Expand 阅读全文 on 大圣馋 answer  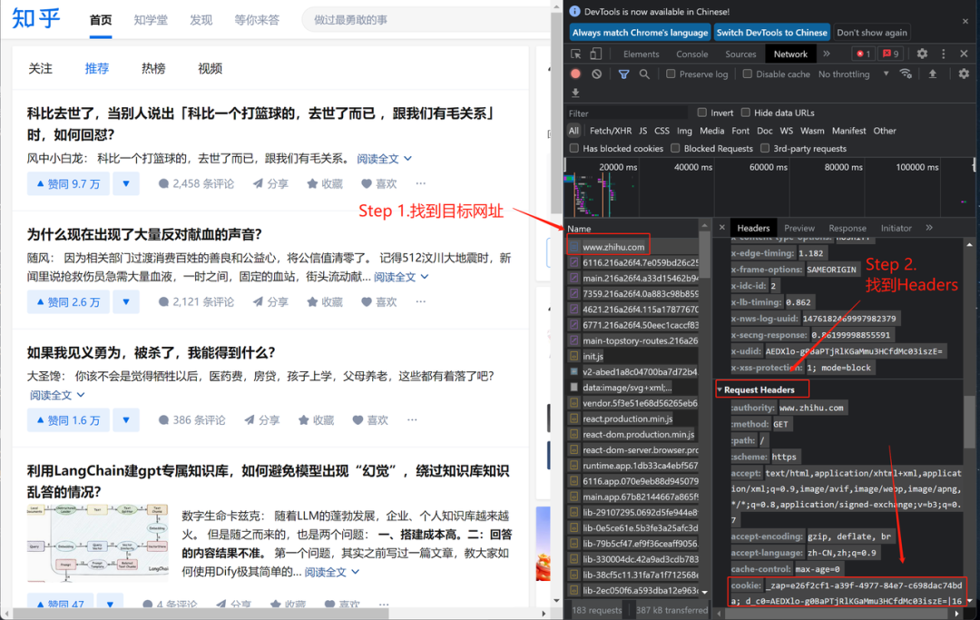[x=57, y=395]
